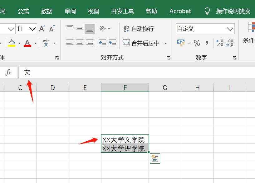Open the 数据 tab
This screenshot has height=183, width=255.
coord(47,11)
